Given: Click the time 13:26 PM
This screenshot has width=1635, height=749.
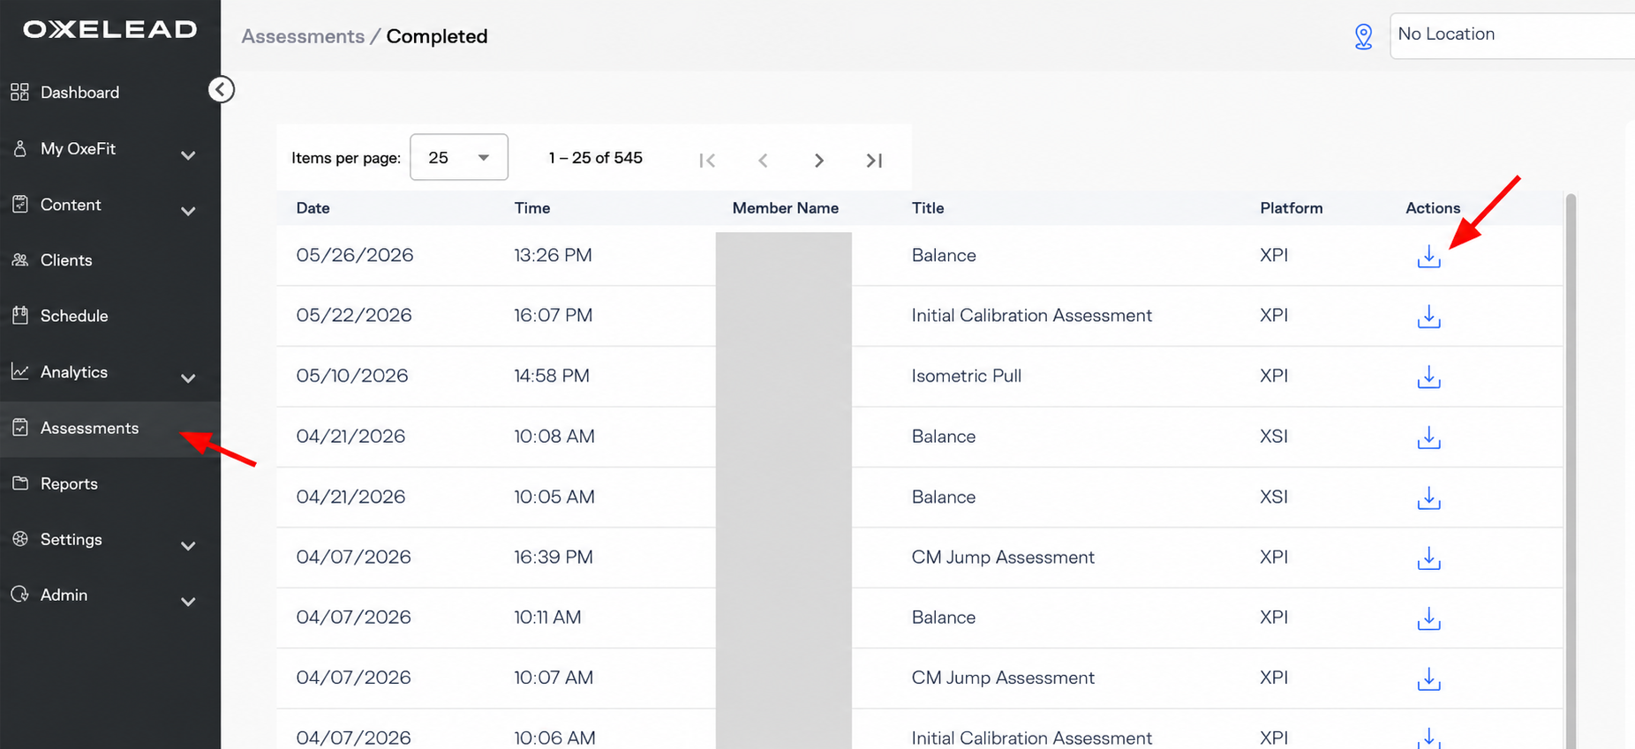Looking at the screenshot, I should point(553,255).
